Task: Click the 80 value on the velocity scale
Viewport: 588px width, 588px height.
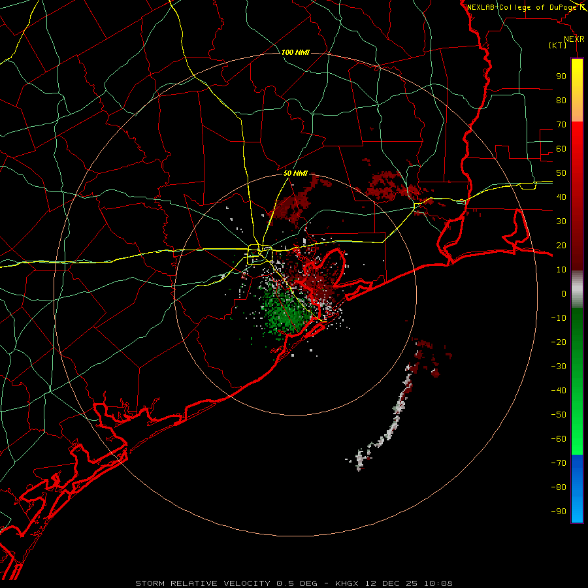Action: [x=561, y=101]
